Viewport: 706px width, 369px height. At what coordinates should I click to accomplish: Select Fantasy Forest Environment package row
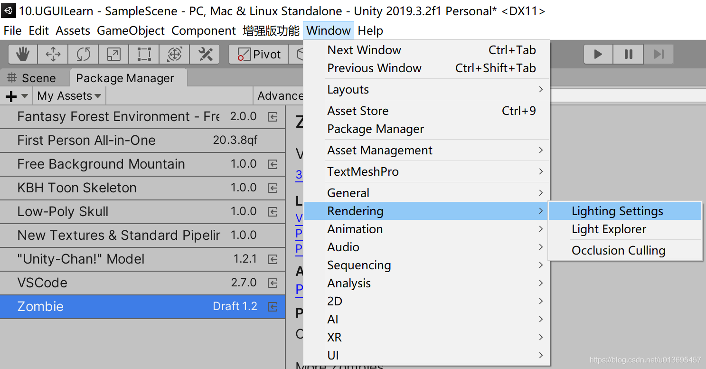[142, 117]
